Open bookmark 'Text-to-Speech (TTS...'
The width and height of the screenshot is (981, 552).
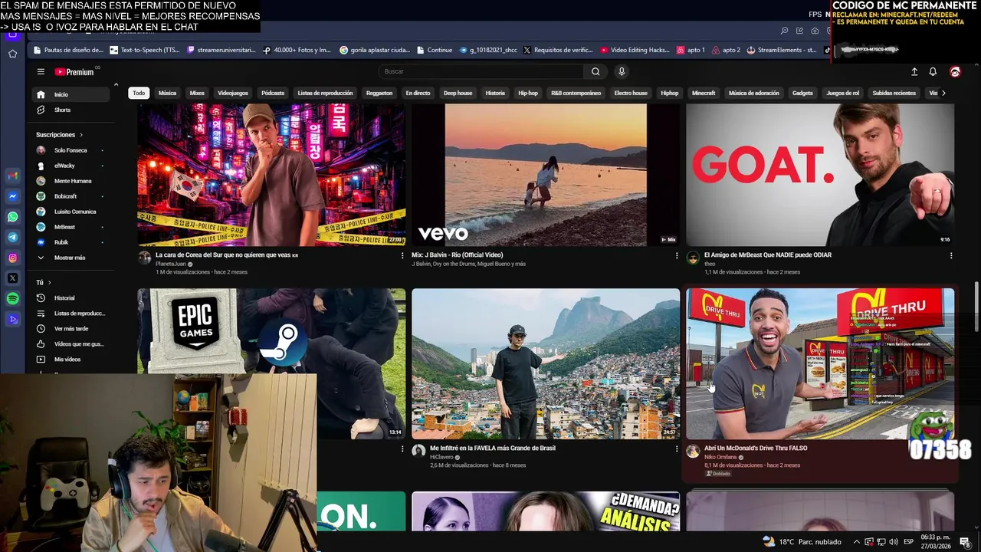click(145, 50)
